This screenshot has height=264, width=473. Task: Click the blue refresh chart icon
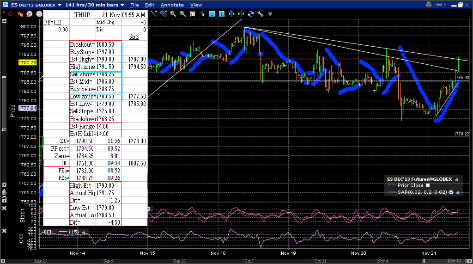251,13
